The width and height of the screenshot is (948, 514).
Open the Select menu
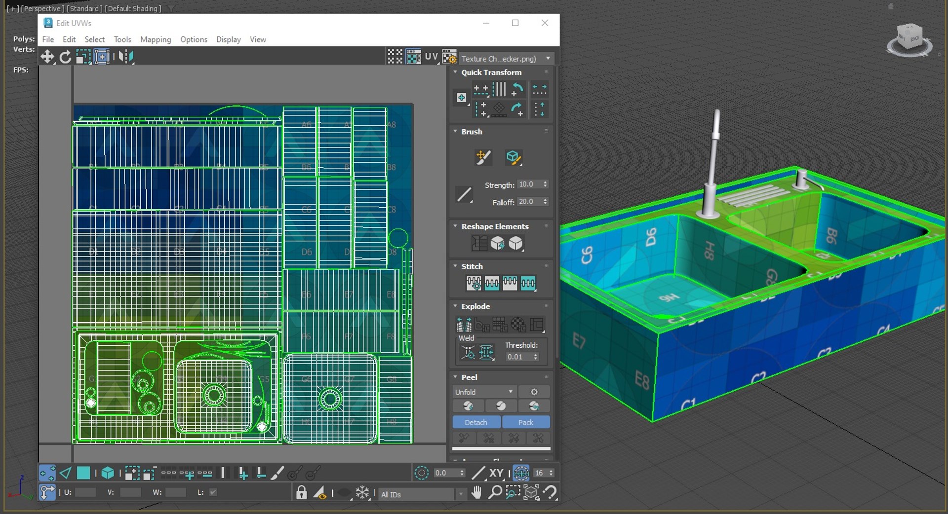coord(94,39)
